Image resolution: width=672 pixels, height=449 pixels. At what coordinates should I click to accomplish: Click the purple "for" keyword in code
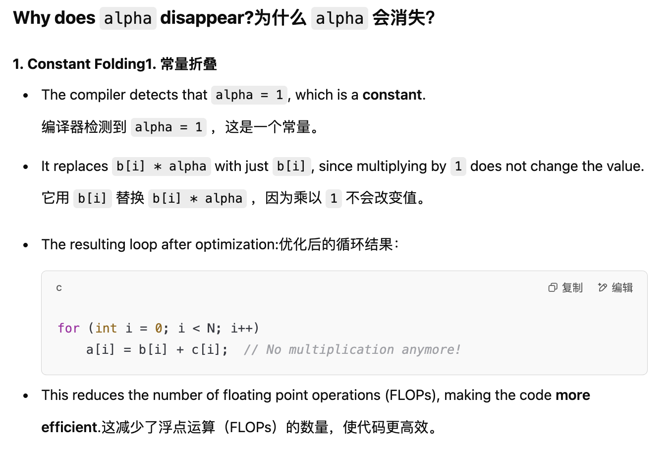pos(68,328)
